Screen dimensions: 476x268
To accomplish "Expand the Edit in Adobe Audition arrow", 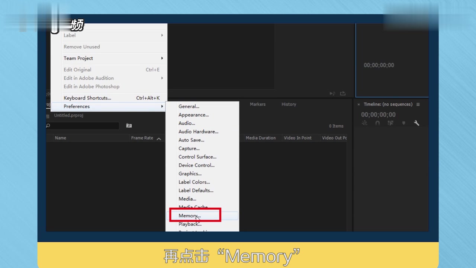I will pos(162,78).
